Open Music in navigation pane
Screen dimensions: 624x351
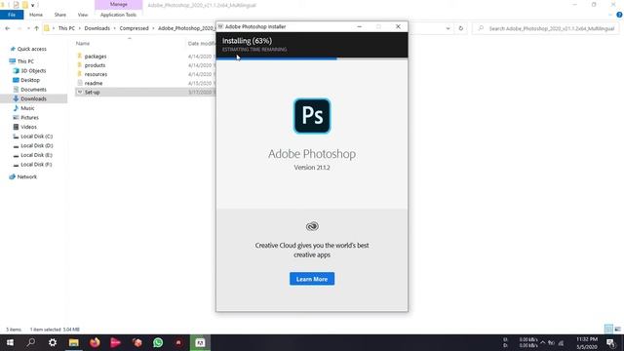27,108
